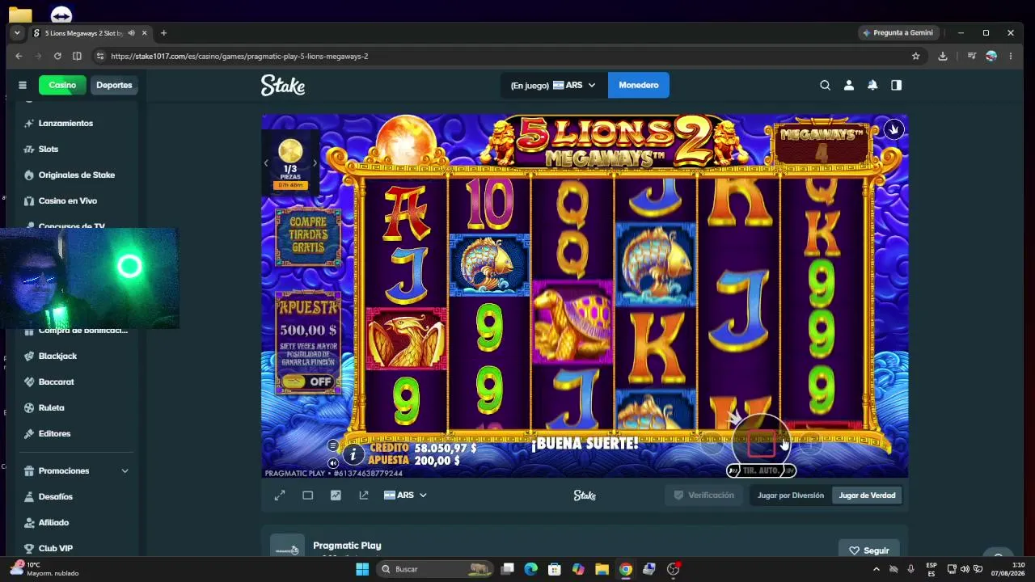This screenshot has height=582, width=1035.
Task: Click Pregunta a Gemini button
Action: tap(898, 33)
